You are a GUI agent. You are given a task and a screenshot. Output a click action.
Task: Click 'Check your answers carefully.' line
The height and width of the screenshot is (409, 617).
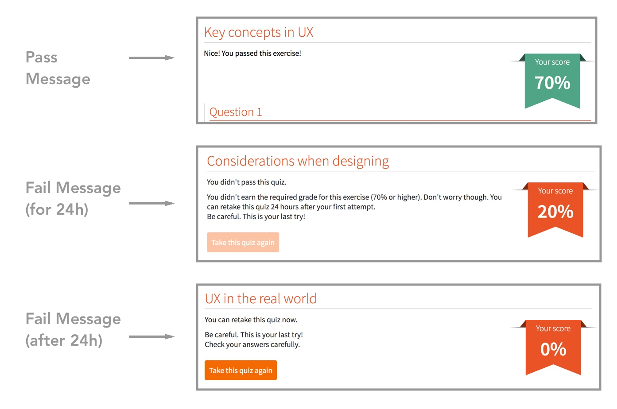click(252, 344)
